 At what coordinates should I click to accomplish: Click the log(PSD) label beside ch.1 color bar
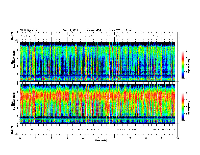point(189,66)
